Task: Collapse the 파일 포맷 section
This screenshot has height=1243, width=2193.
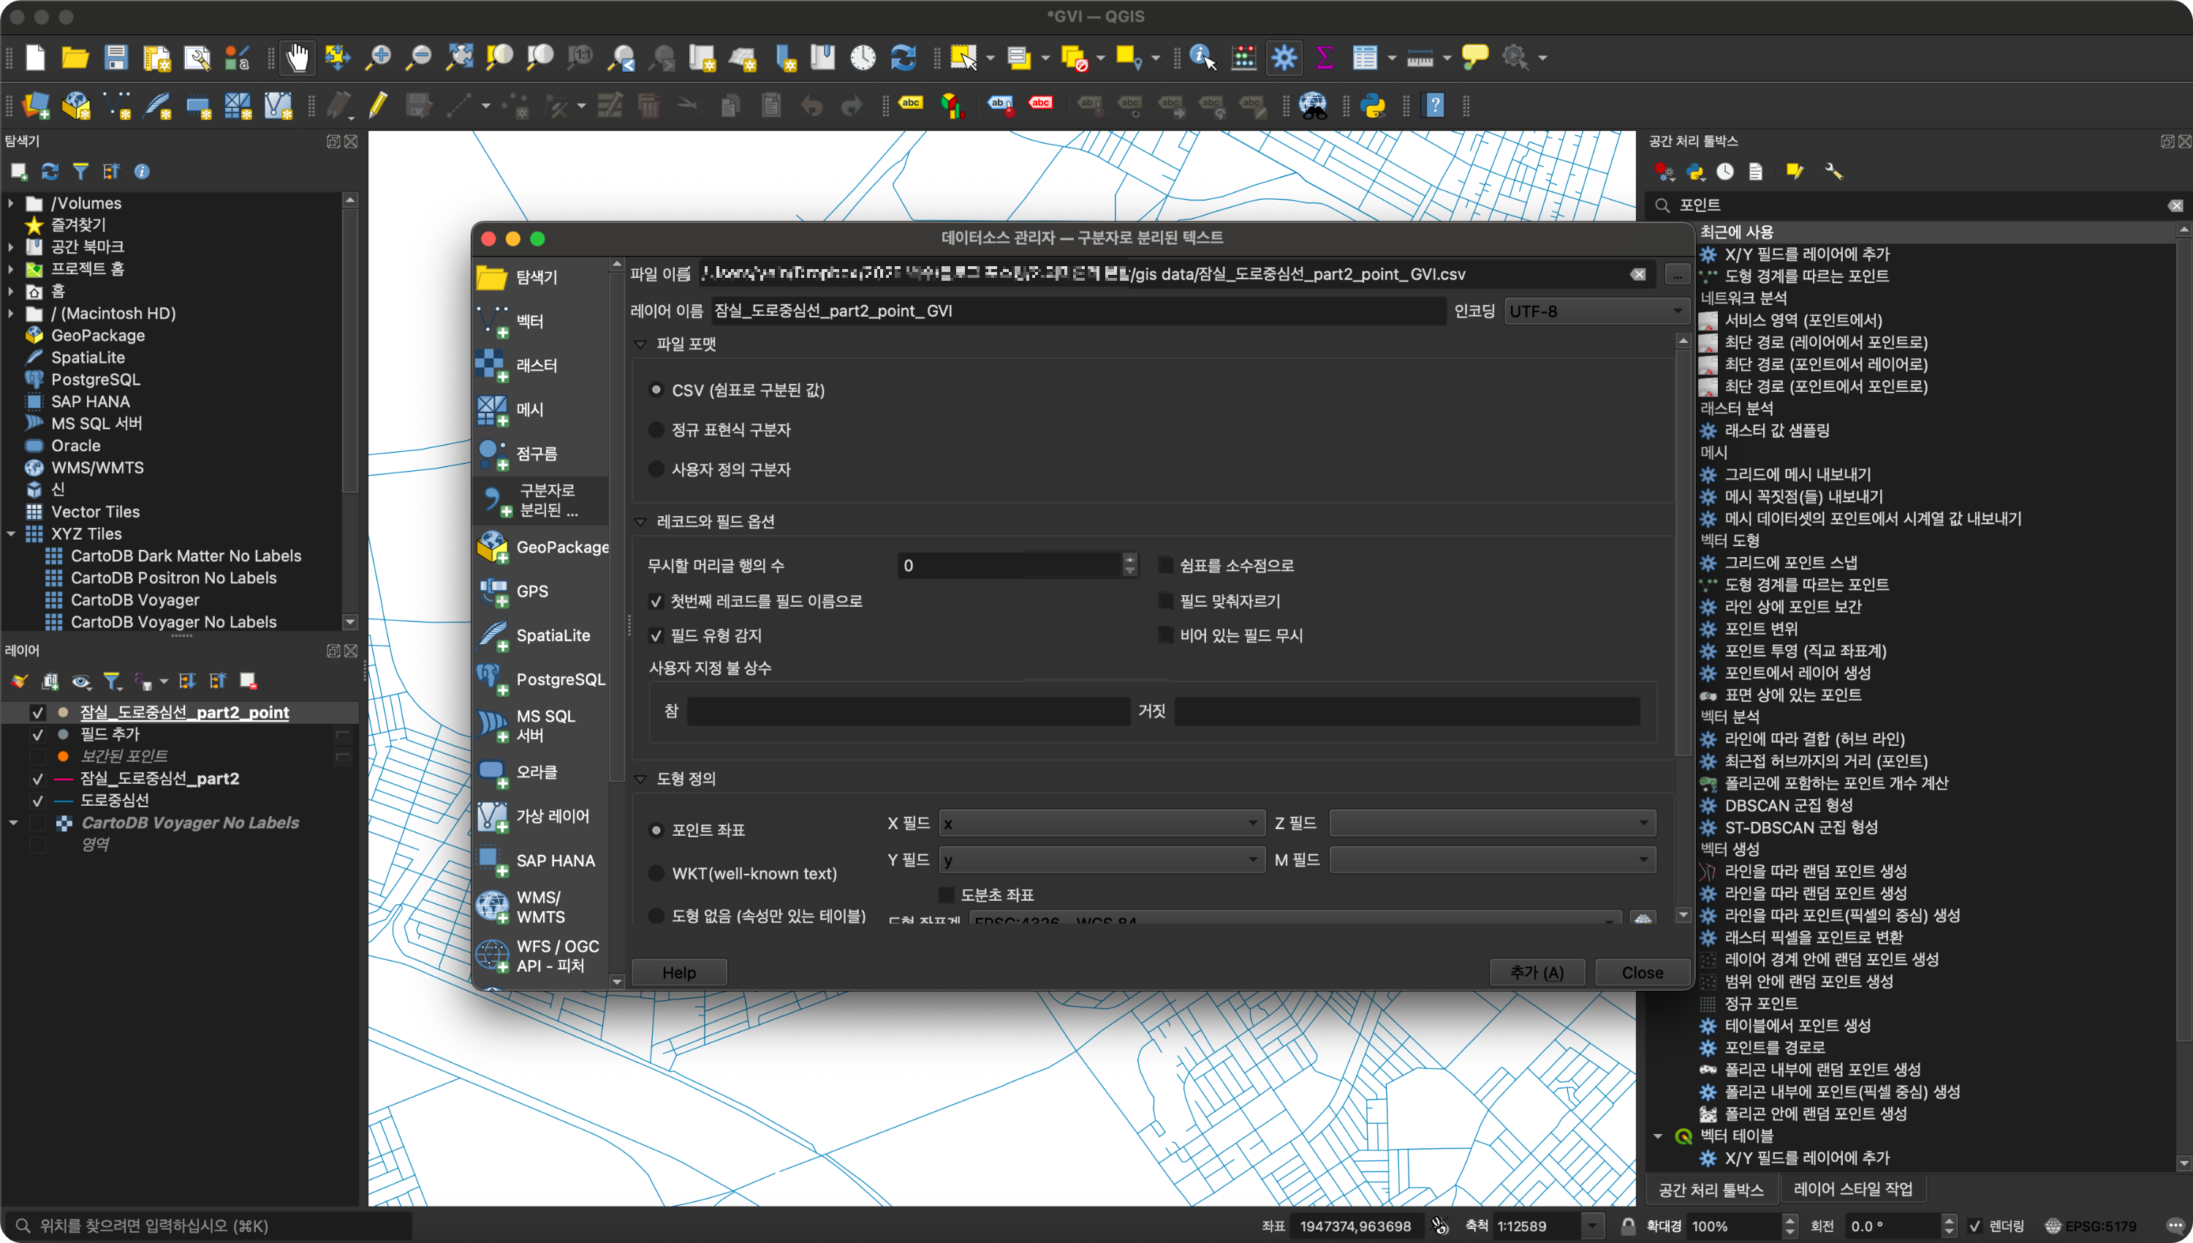Action: (x=641, y=344)
